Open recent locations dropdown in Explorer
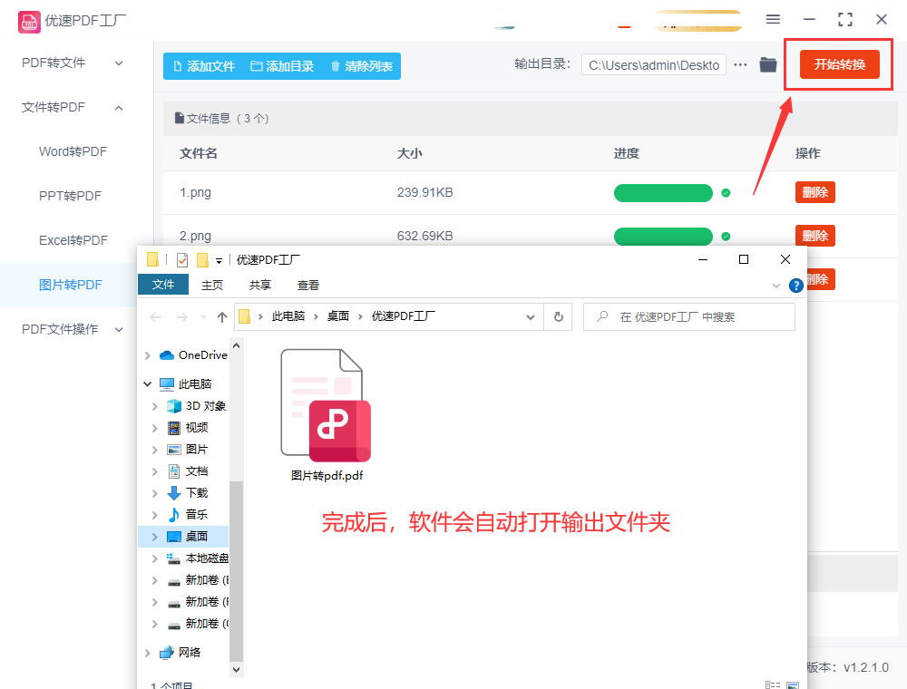The image size is (907, 689). pyautogui.click(x=203, y=317)
